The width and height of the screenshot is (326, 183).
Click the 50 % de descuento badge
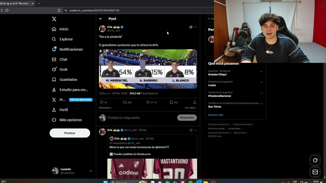[80, 100]
